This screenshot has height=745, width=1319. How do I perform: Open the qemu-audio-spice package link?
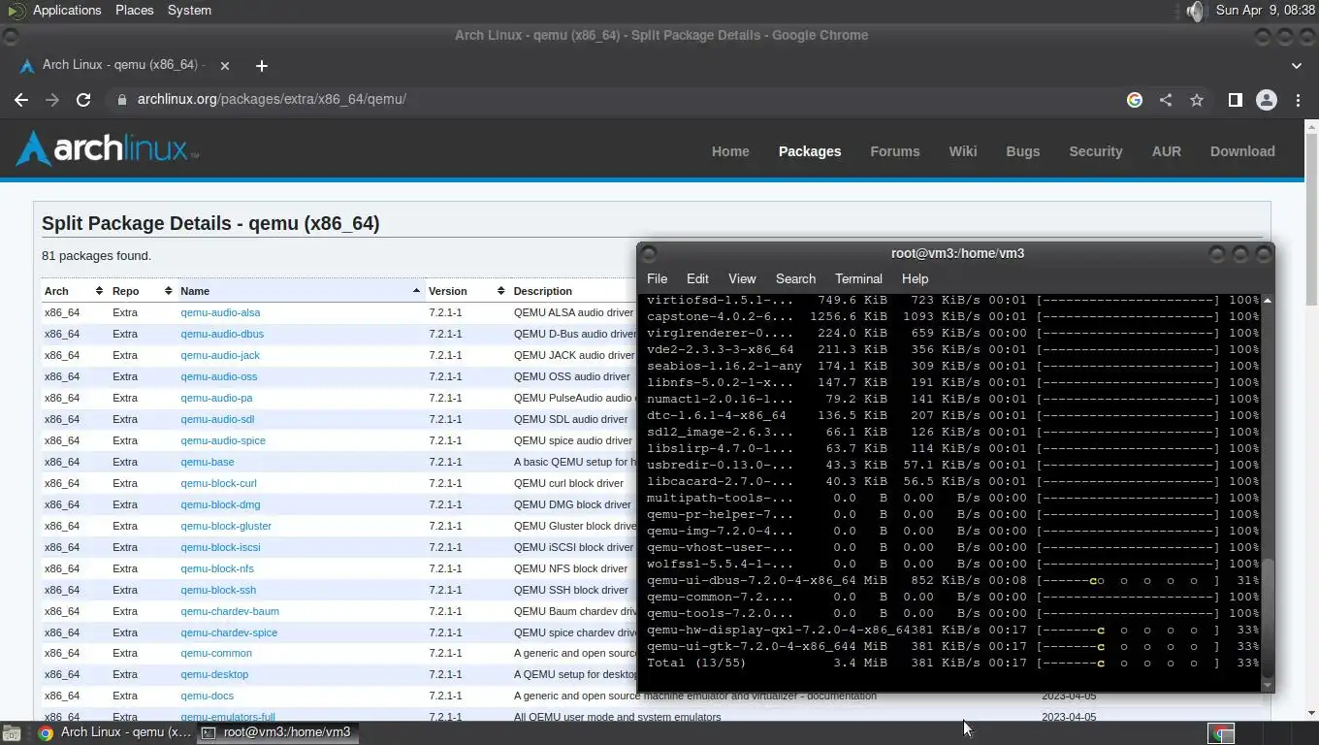pos(223,440)
